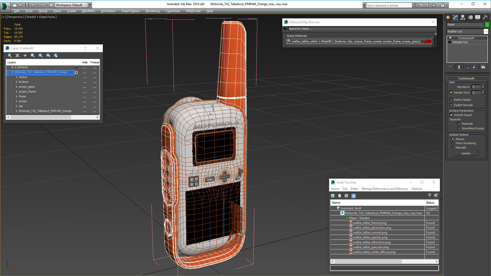Toggle TurboSmooth lightbulb visibility in stack
The width and height of the screenshot is (491, 276).
pos(450,38)
